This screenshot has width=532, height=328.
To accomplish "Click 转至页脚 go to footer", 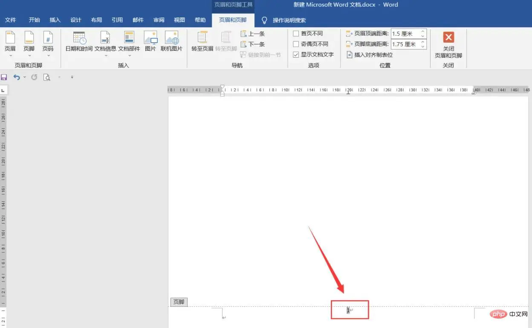I will point(226,42).
